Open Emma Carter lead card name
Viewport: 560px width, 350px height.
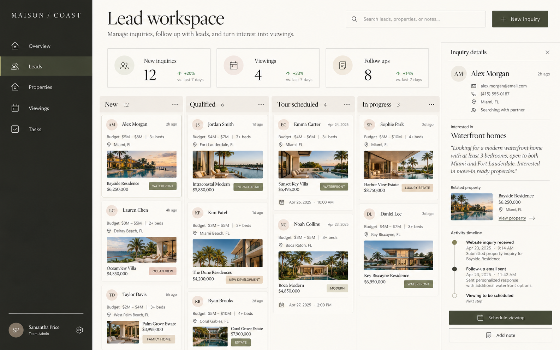(307, 124)
